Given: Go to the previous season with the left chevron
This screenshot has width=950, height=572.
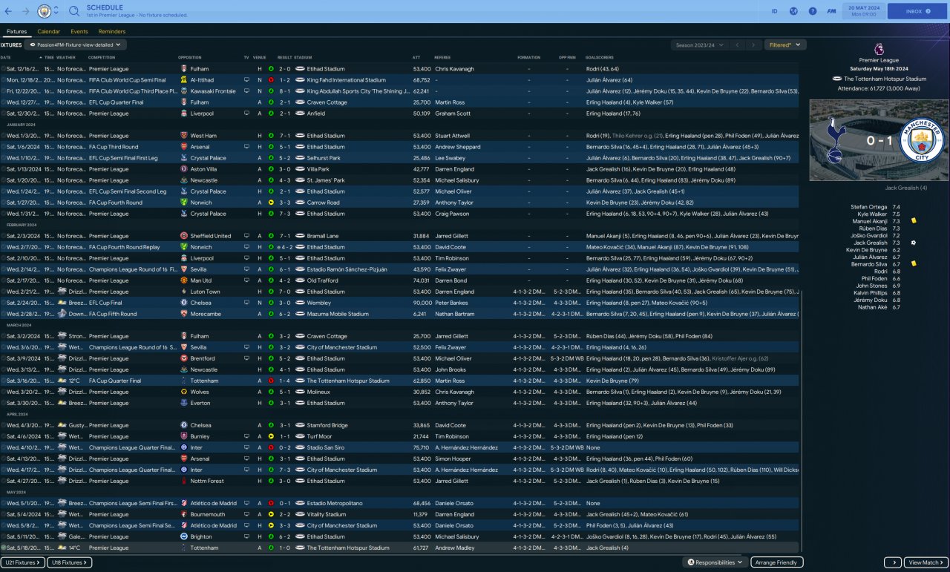Looking at the screenshot, I should [x=736, y=45].
